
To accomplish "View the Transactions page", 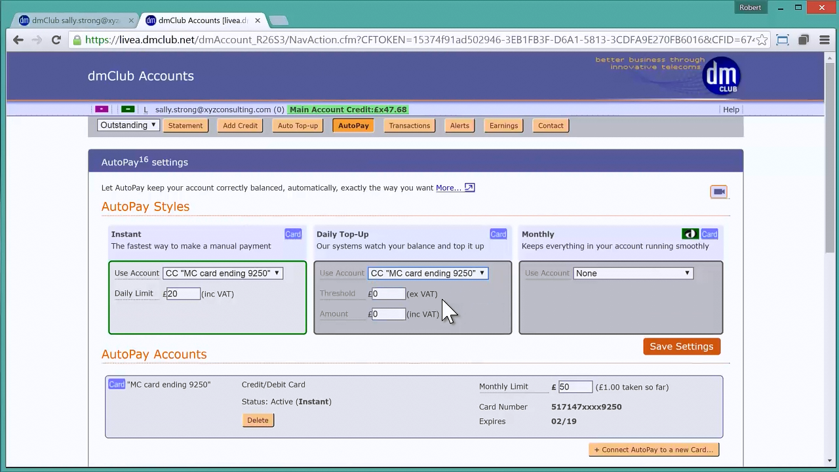I will point(410,126).
